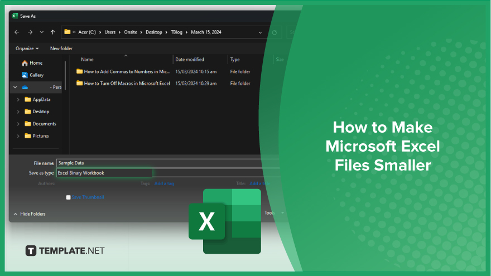This screenshot has height=276, width=491.
Task: Expand the Desktop folder in tree
Action: [18, 112]
